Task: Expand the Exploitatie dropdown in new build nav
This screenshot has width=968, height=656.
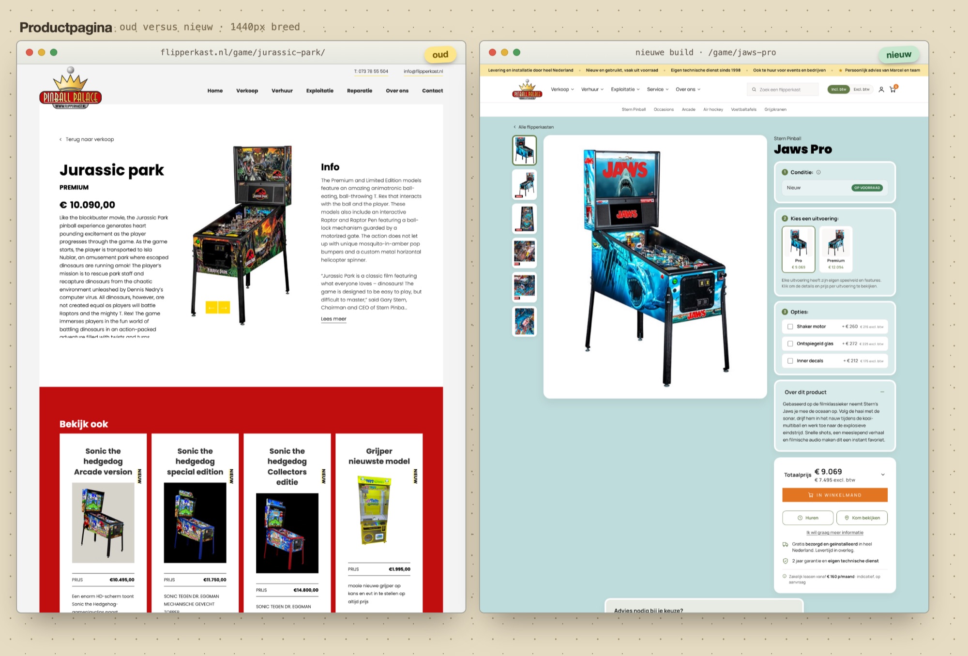Action: tap(625, 89)
